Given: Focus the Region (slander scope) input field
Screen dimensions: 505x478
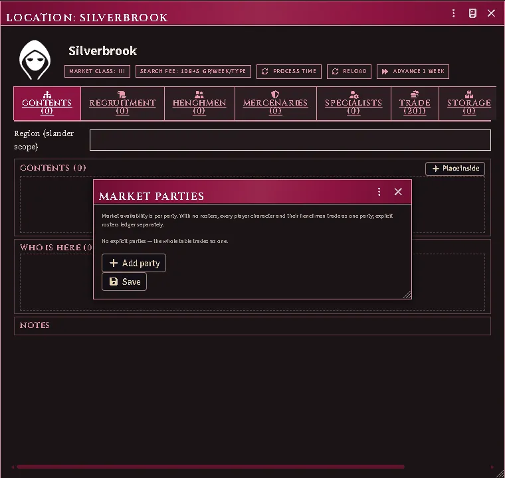Looking at the screenshot, I should [x=290, y=140].
